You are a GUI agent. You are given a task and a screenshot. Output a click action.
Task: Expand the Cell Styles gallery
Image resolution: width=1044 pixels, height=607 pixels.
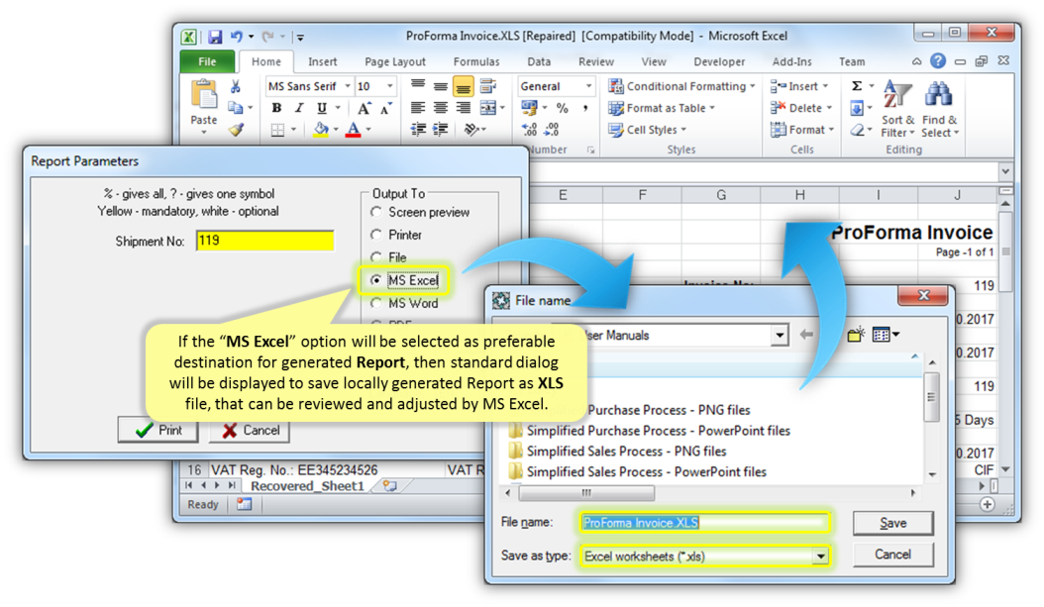pos(647,130)
